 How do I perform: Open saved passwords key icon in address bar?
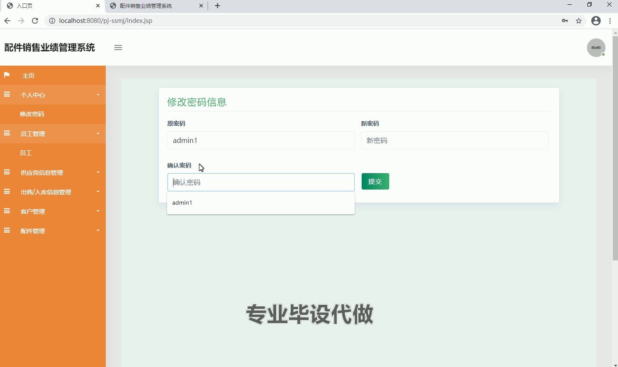pyautogui.click(x=565, y=21)
